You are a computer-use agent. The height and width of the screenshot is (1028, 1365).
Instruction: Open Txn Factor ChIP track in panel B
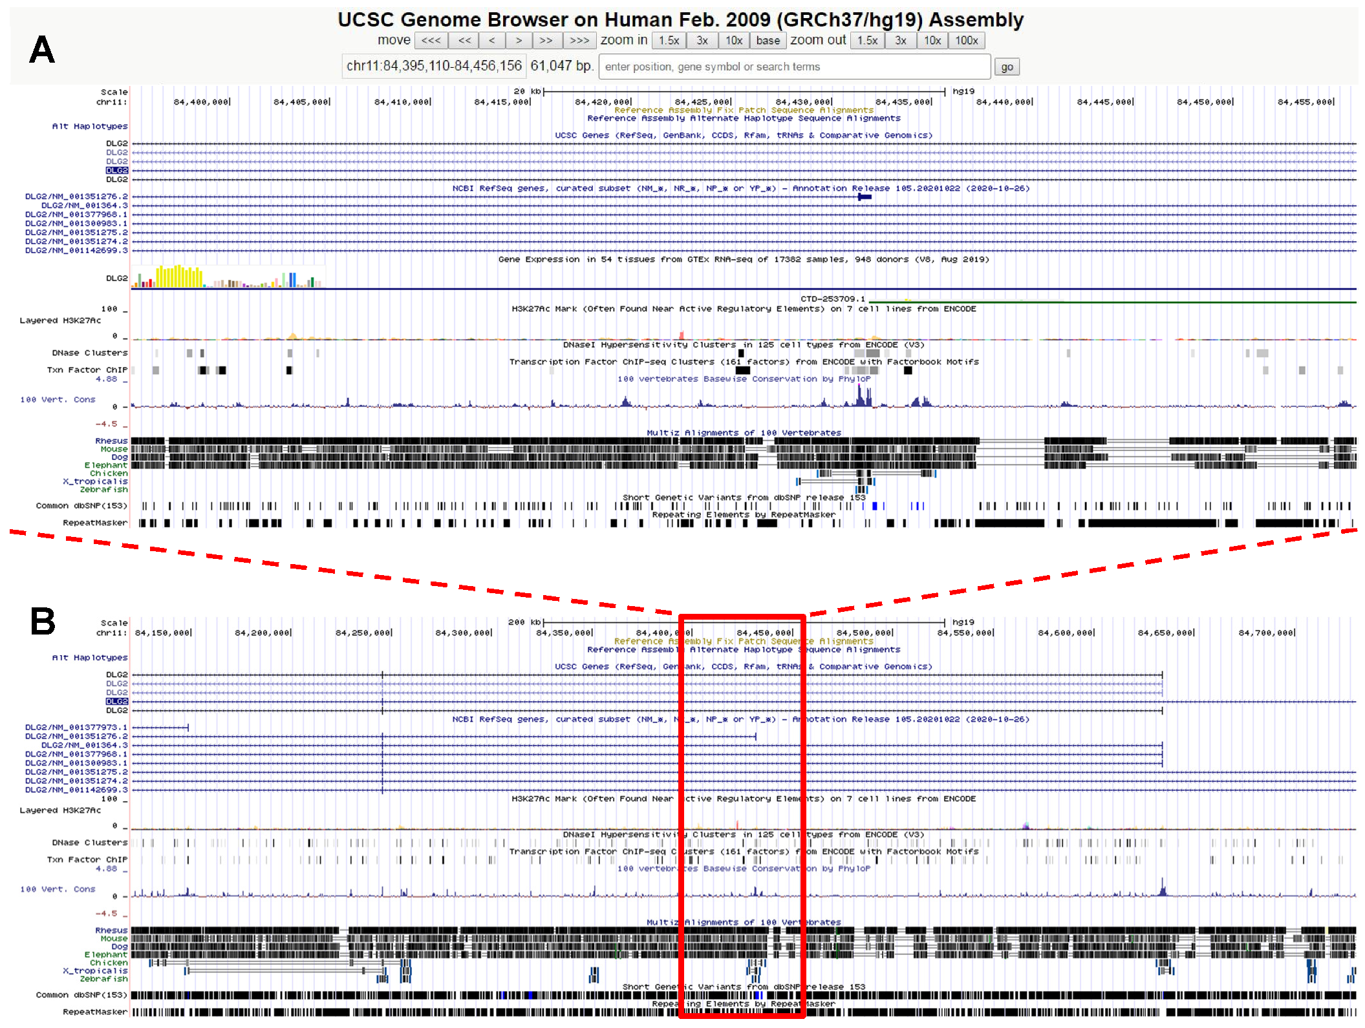[87, 860]
